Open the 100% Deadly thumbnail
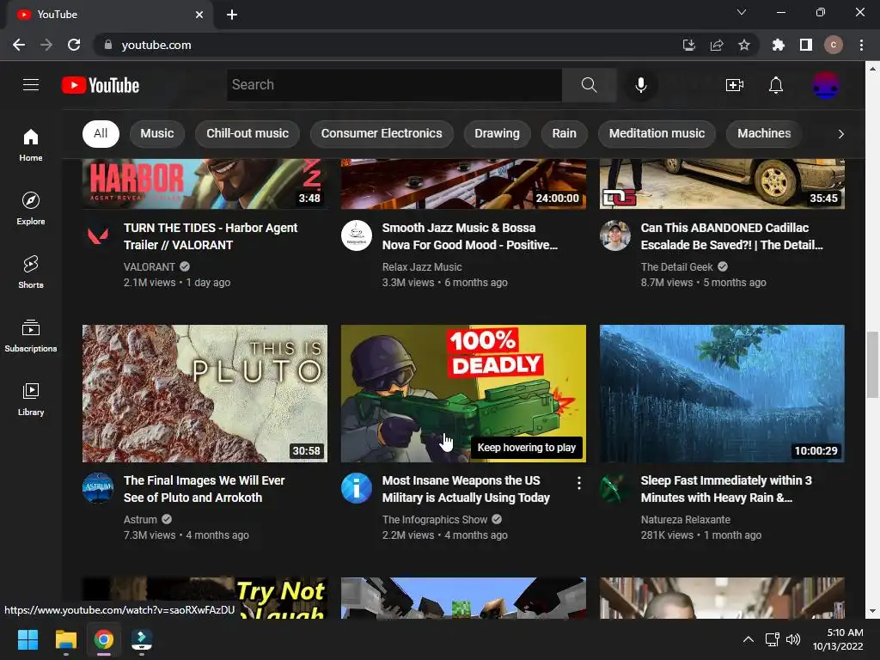 pyautogui.click(x=463, y=394)
